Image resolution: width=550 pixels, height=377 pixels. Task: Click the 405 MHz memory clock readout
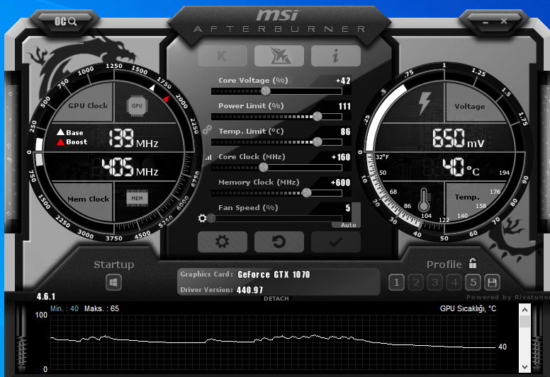(x=130, y=168)
